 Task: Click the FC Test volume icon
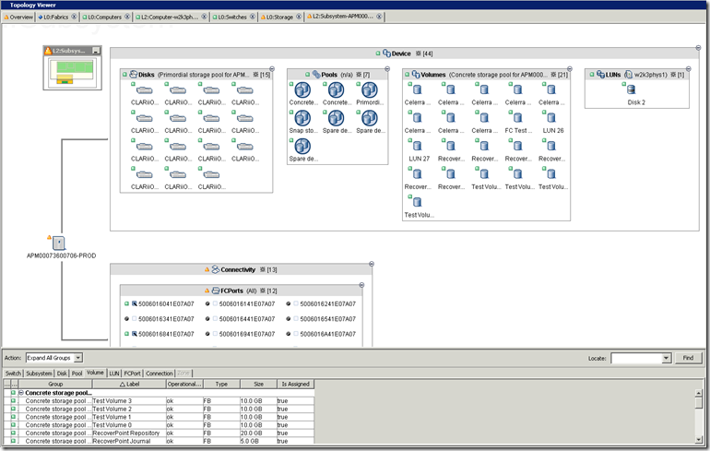pos(517,118)
